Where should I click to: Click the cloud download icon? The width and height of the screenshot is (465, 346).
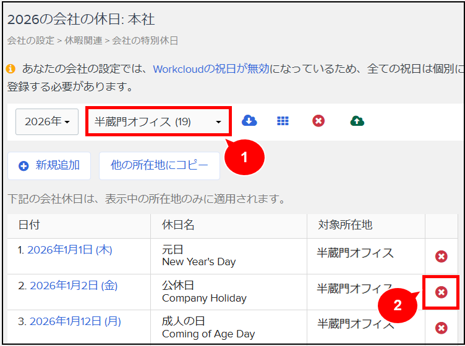[249, 121]
